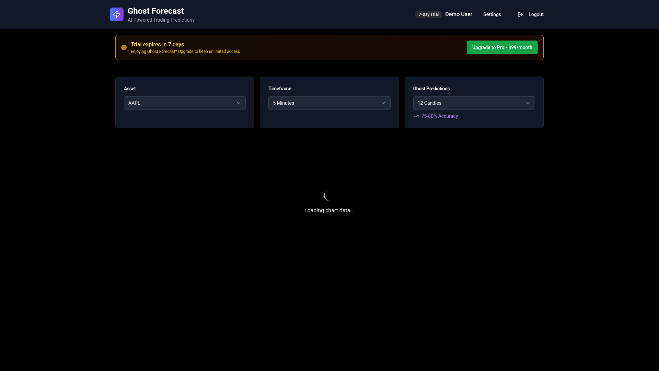Click the Ghost Predictions field label

(431, 89)
